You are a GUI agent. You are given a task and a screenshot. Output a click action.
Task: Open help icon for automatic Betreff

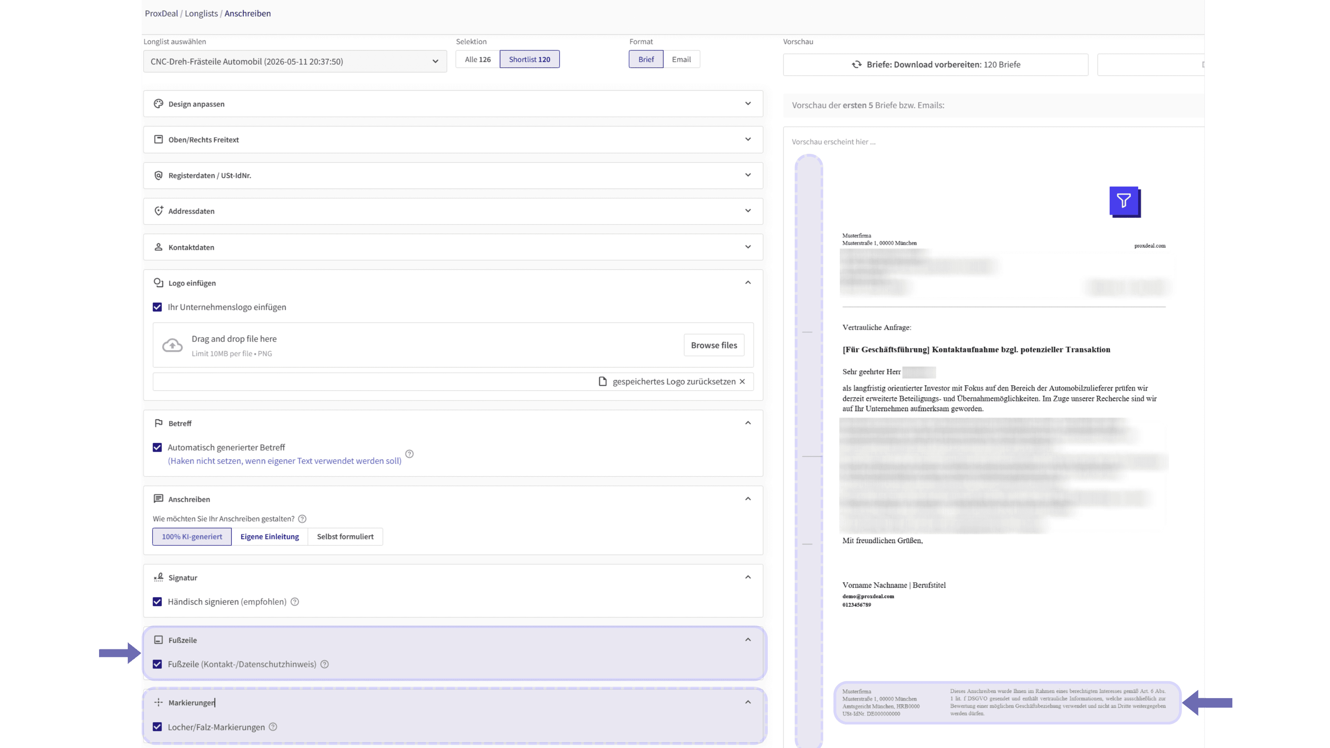409,454
